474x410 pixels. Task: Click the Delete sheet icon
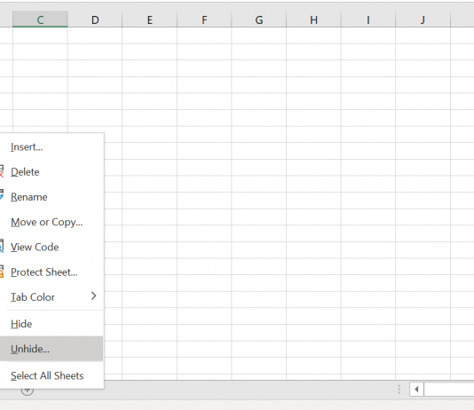click(x=2, y=171)
